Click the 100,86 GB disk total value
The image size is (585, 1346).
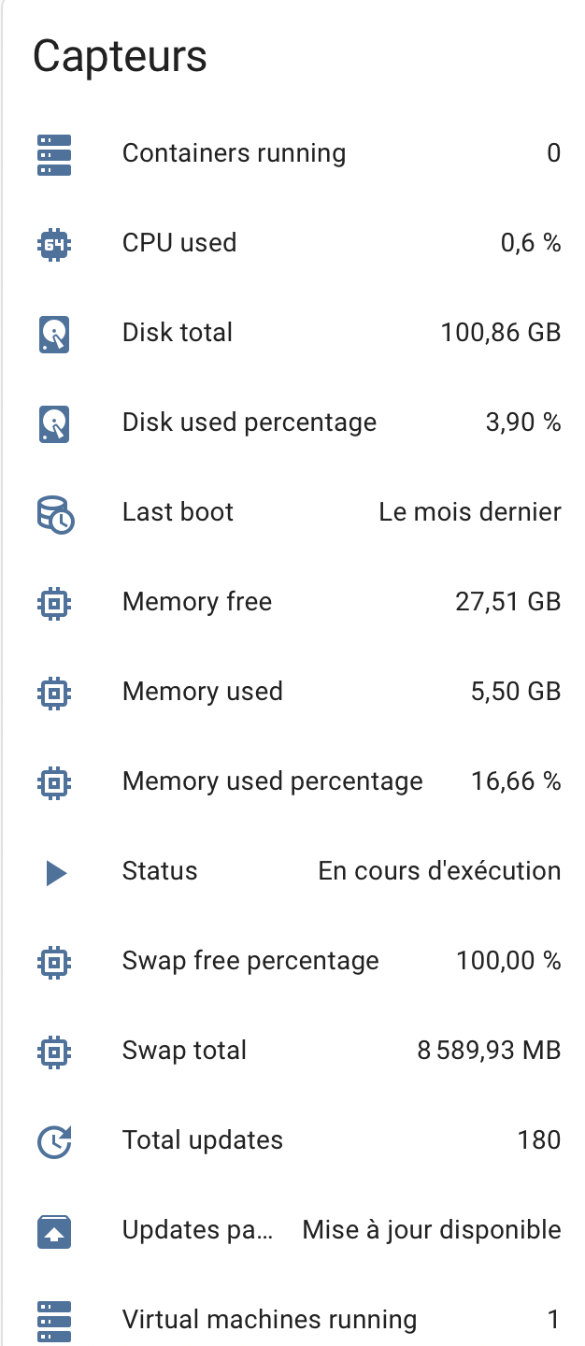point(501,333)
